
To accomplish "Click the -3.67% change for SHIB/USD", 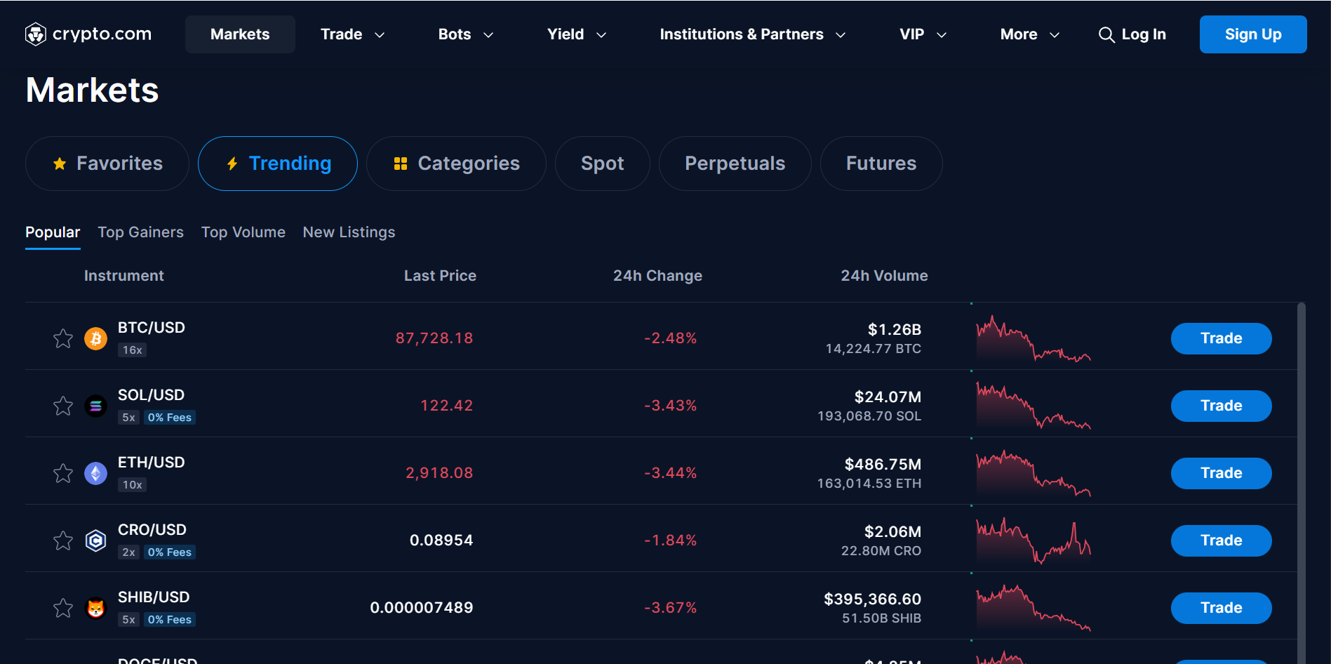I will pos(671,608).
